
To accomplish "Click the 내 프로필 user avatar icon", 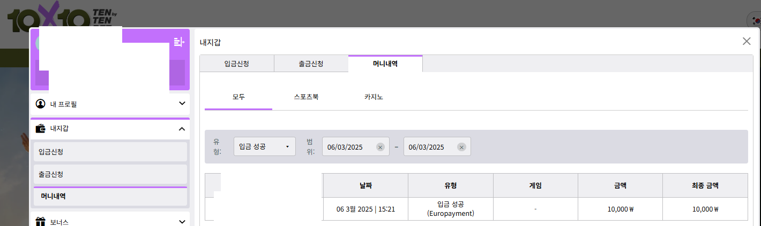I will [x=40, y=104].
